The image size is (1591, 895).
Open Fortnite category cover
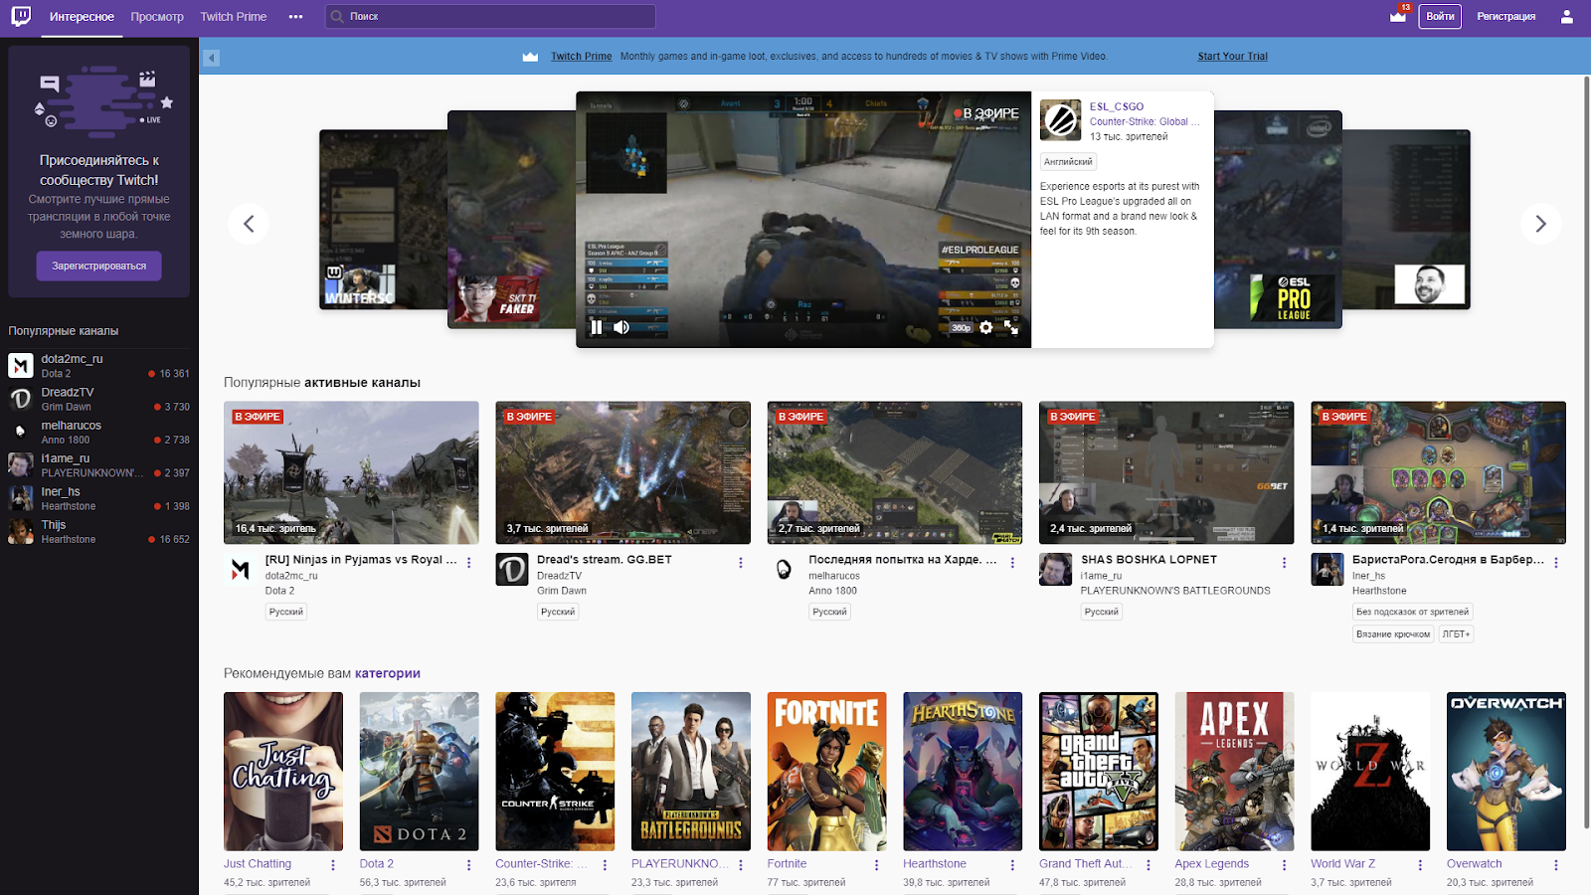click(827, 772)
